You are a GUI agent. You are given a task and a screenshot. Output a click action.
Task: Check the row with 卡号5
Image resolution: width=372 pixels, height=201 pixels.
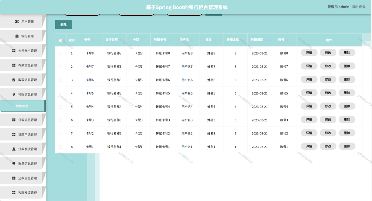click(x=61, y=93)
